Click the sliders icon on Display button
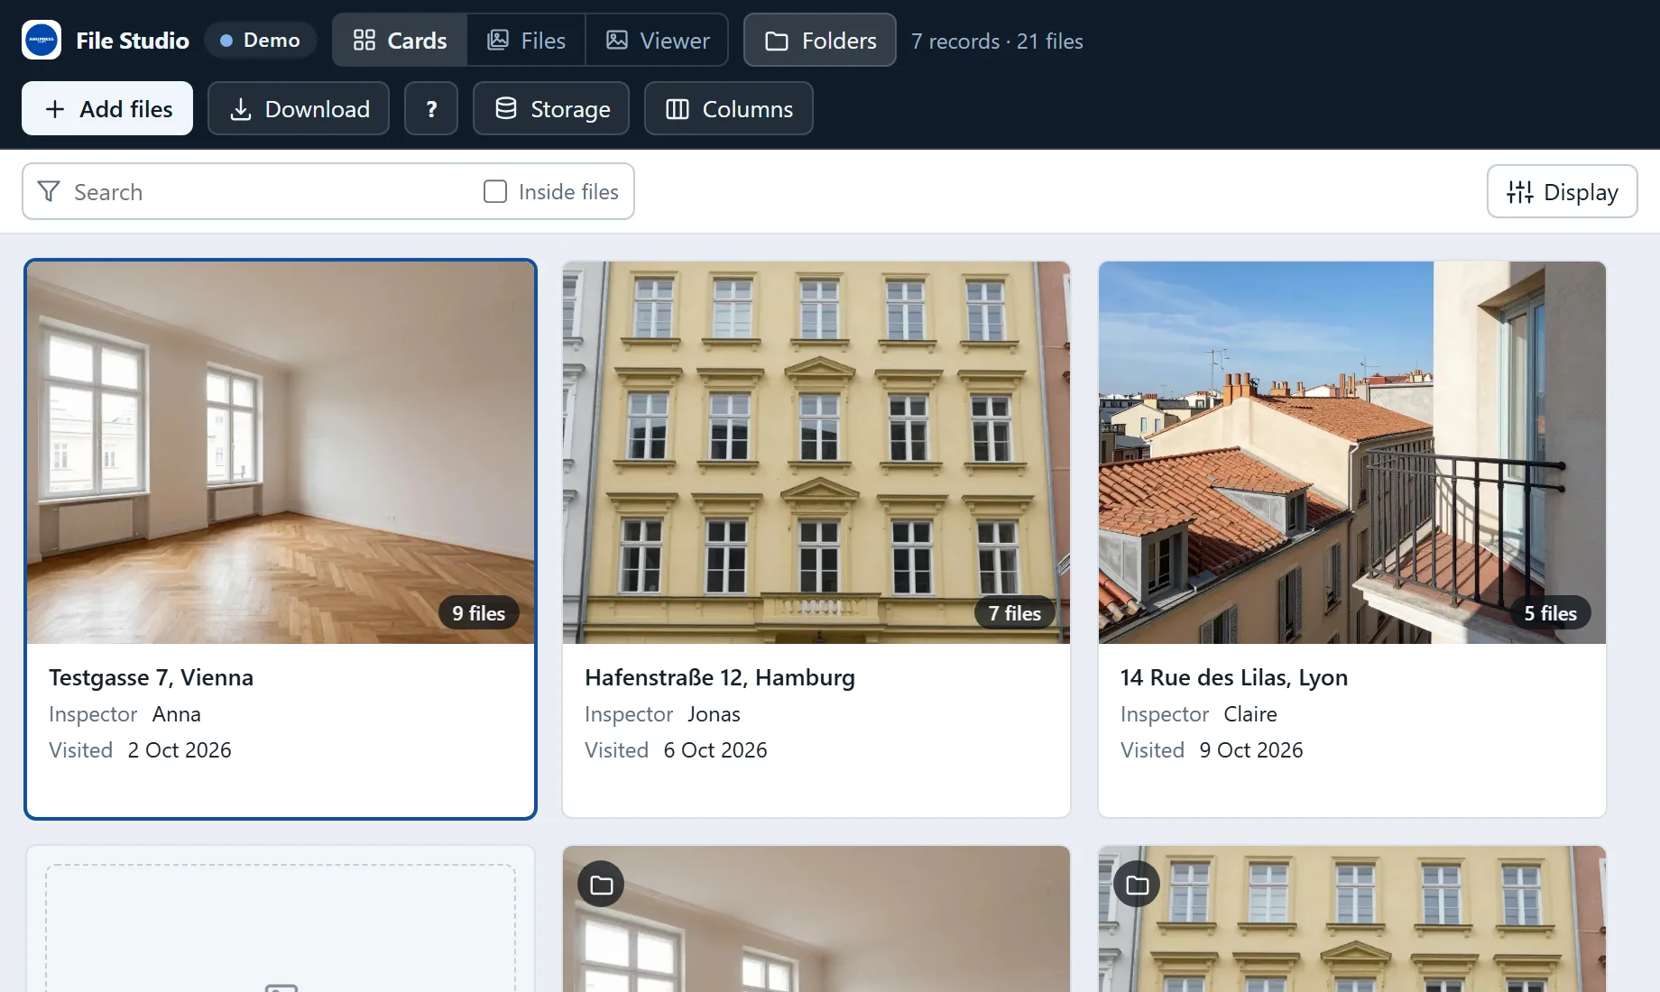 1520,192
